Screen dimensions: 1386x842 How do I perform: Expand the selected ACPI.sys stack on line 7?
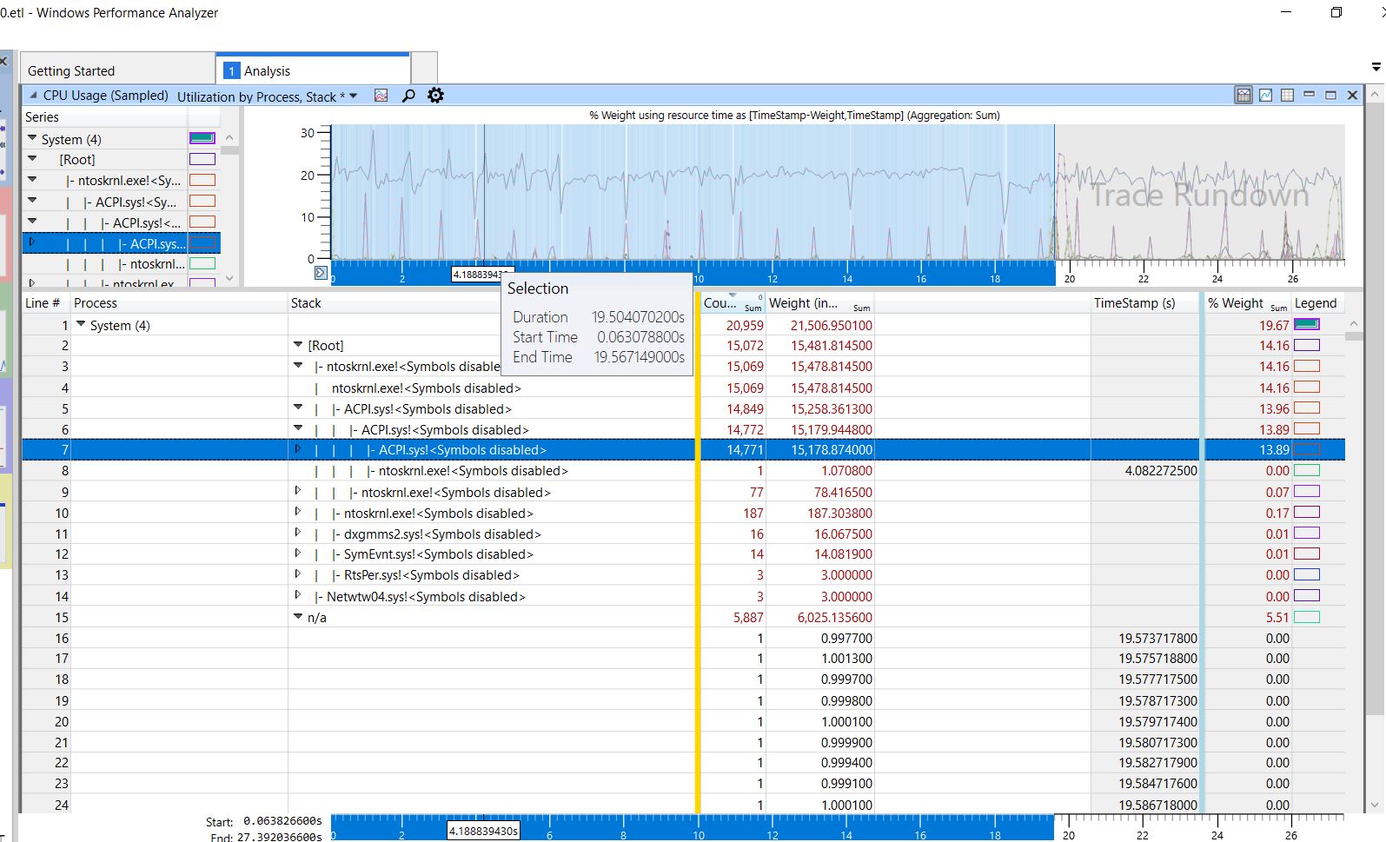click(298, 449)
